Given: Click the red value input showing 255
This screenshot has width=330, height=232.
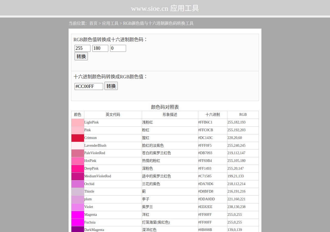Looking at the screenshot, I should [82, 48].
